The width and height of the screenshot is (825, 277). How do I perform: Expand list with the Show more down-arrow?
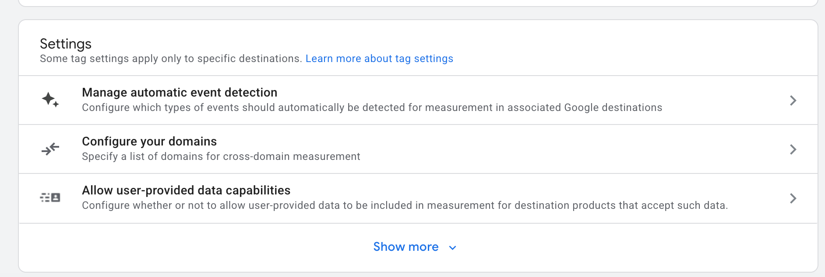[x=453, y=248]
